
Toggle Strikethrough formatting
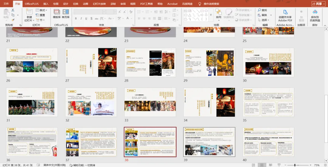97,18
